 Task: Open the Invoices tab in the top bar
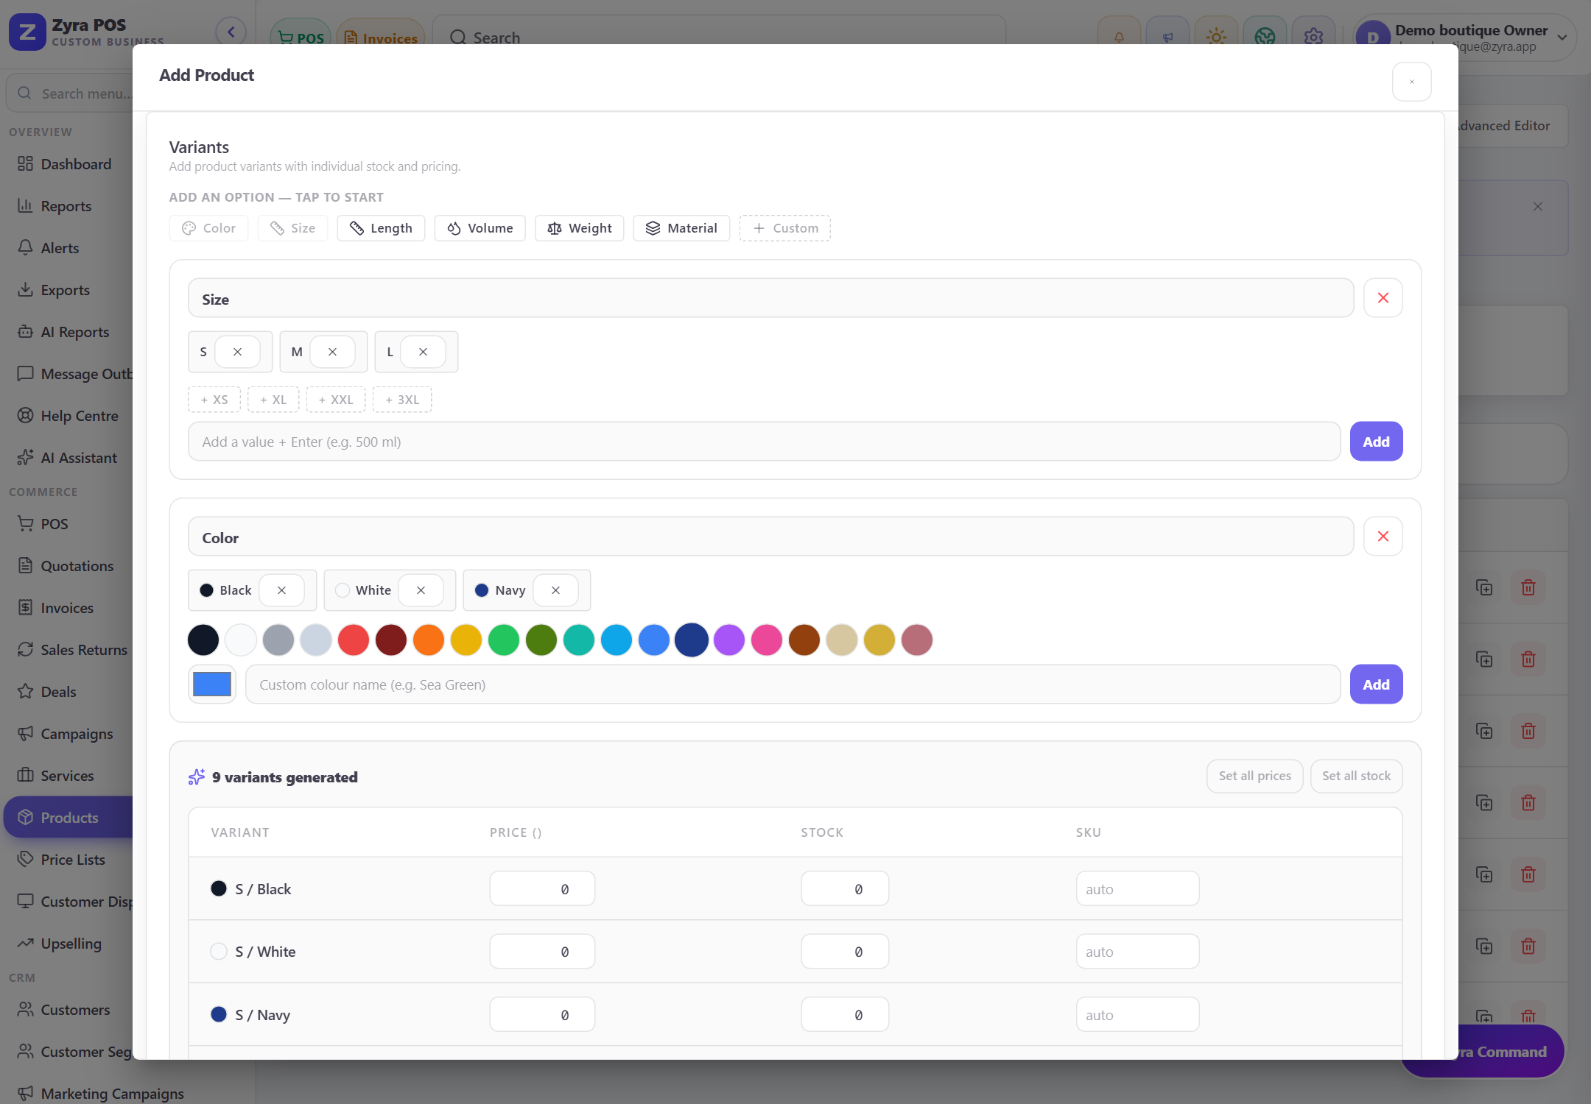pos(381,37)
